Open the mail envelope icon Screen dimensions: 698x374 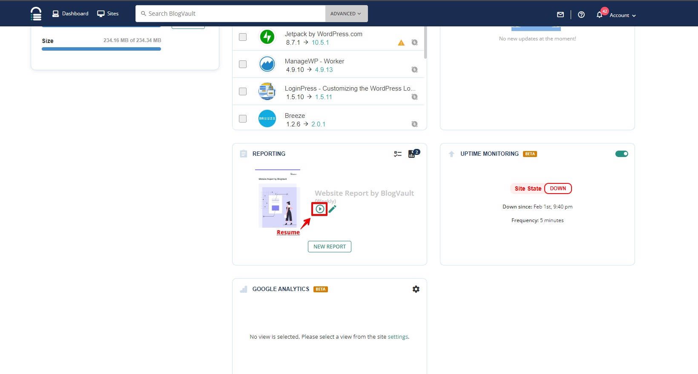tap(560, 14)
